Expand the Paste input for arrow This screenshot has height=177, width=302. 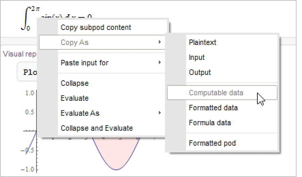point(160,63)
